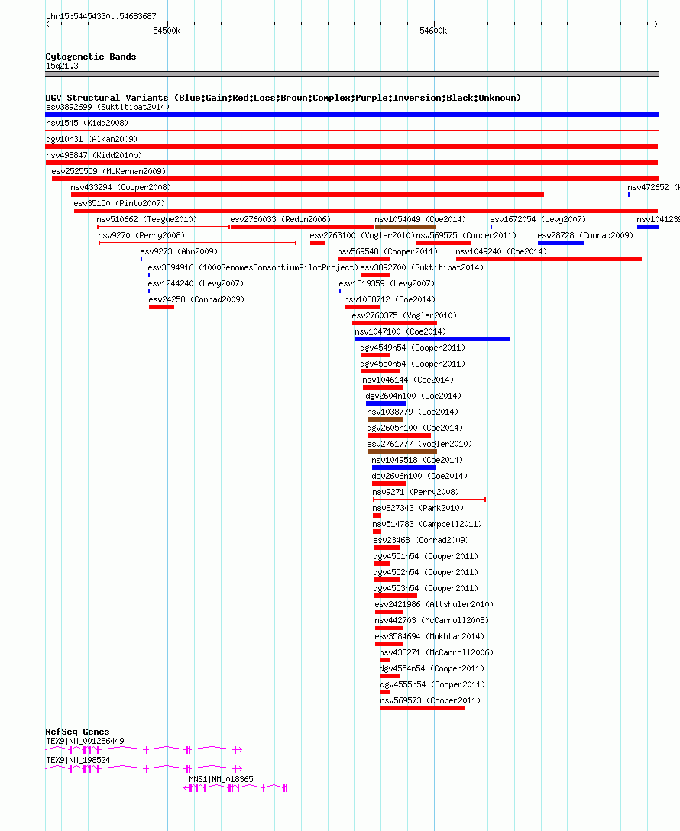Click nsv1046144 (Coe2014) label
The width and height of the screenshot is (680, 831).
[x=408, y=380]
